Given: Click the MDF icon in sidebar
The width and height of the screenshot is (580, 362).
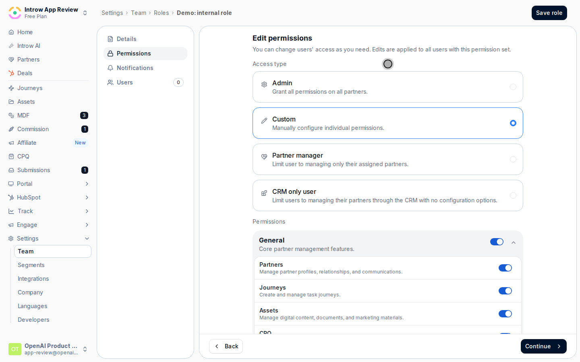Looking at the screenshot, I should [x=11, y=115].
